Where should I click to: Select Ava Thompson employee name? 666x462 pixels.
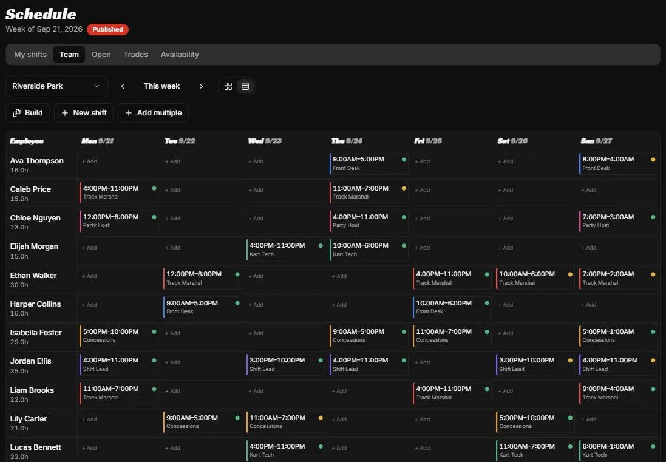(37, 160)
